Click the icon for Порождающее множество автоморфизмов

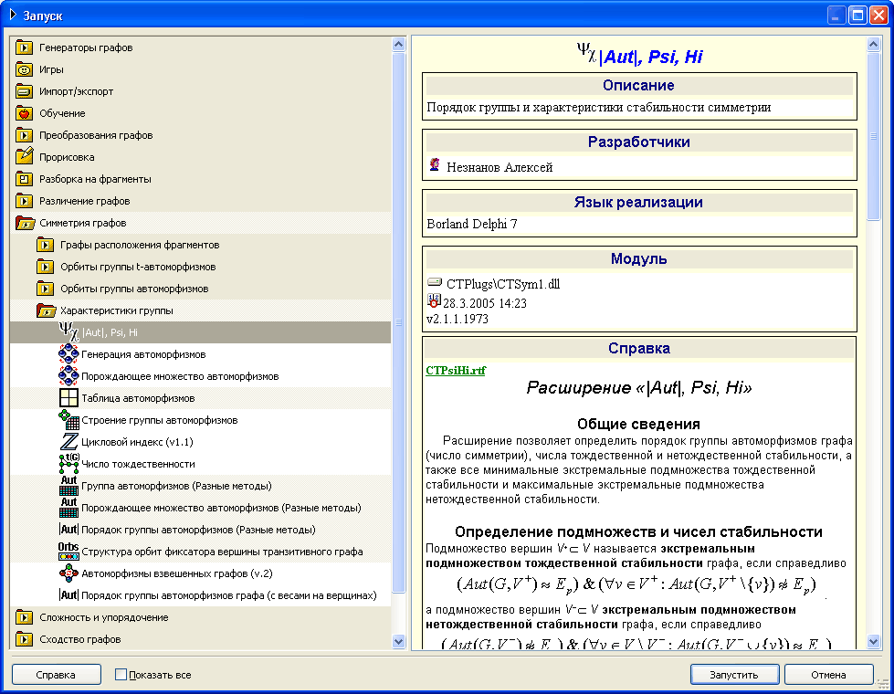click(68, 376)
